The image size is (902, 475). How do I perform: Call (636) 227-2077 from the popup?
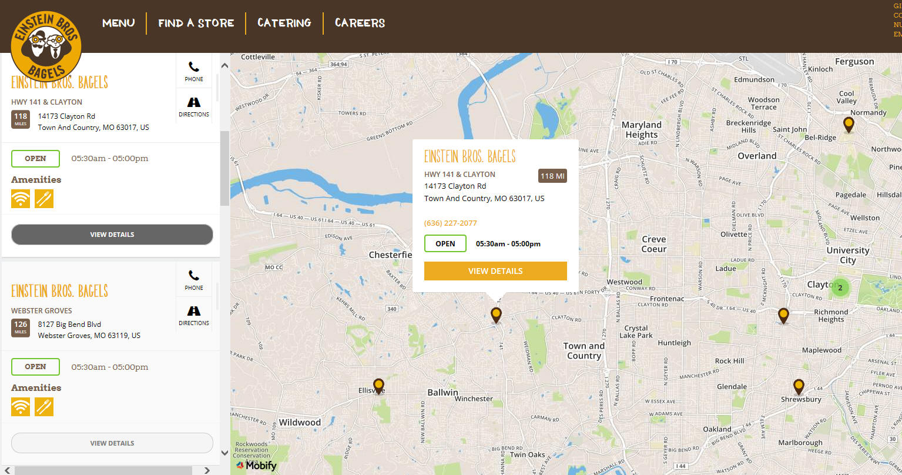coord(451,223)
